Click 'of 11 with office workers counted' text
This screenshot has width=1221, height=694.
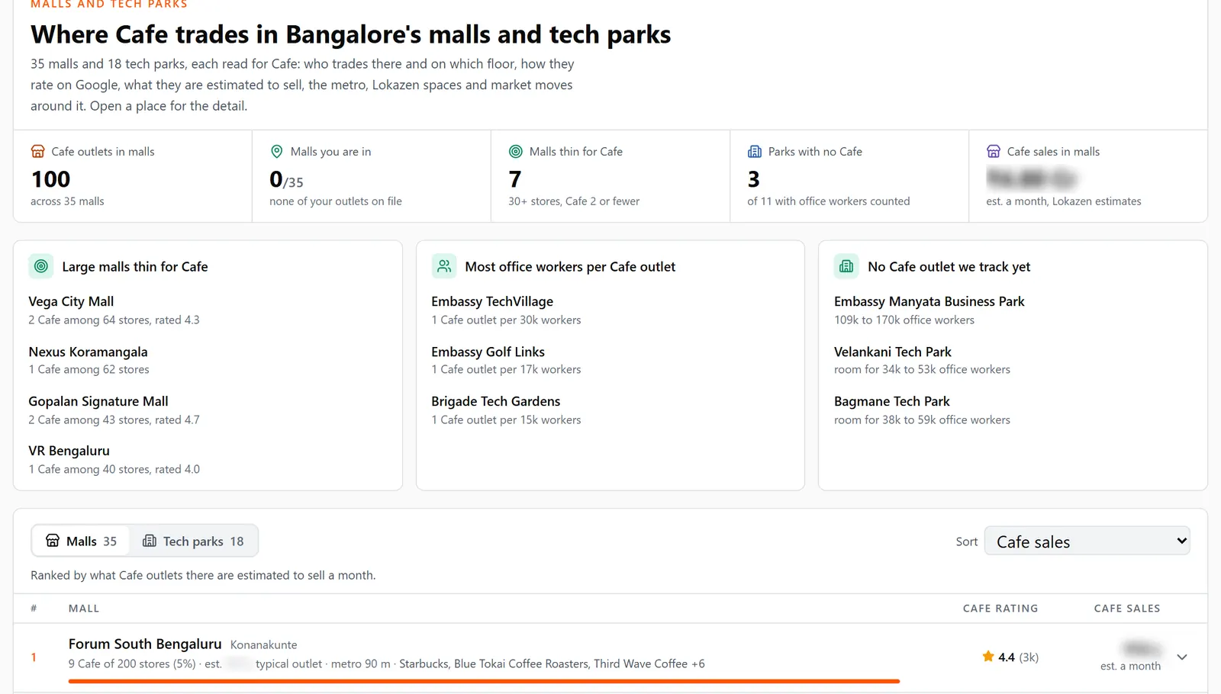(829, 201)
